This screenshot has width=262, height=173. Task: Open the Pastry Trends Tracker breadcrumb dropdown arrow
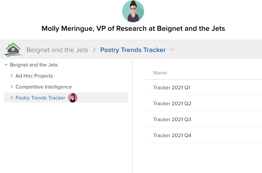tap(172, 49)
